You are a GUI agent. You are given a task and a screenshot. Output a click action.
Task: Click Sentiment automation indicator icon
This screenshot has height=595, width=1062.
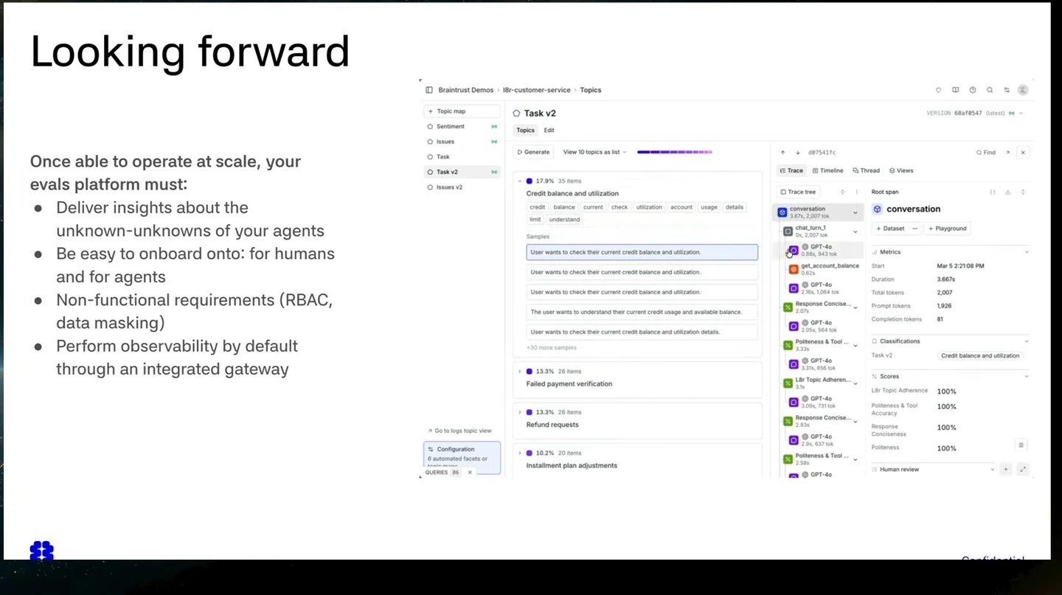click(x=494, y=127)
